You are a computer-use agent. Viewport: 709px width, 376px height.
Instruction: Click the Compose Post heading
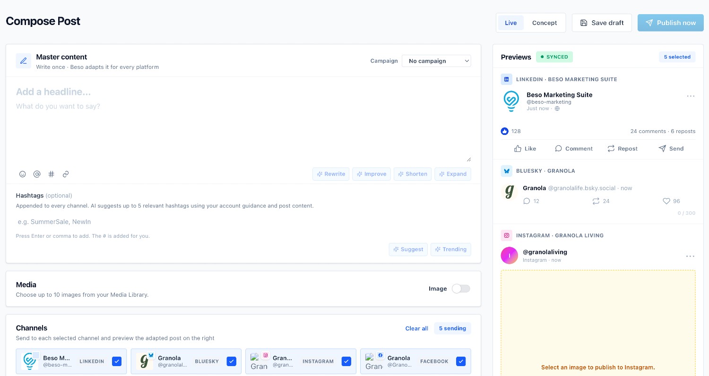click(x=43, y=21)
